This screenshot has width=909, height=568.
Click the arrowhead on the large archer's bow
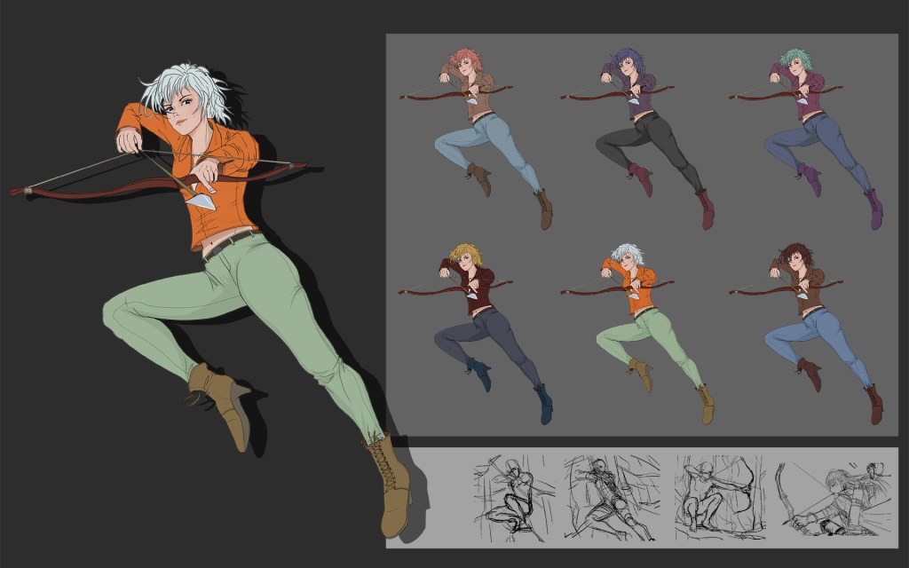[x=202, y=201]
